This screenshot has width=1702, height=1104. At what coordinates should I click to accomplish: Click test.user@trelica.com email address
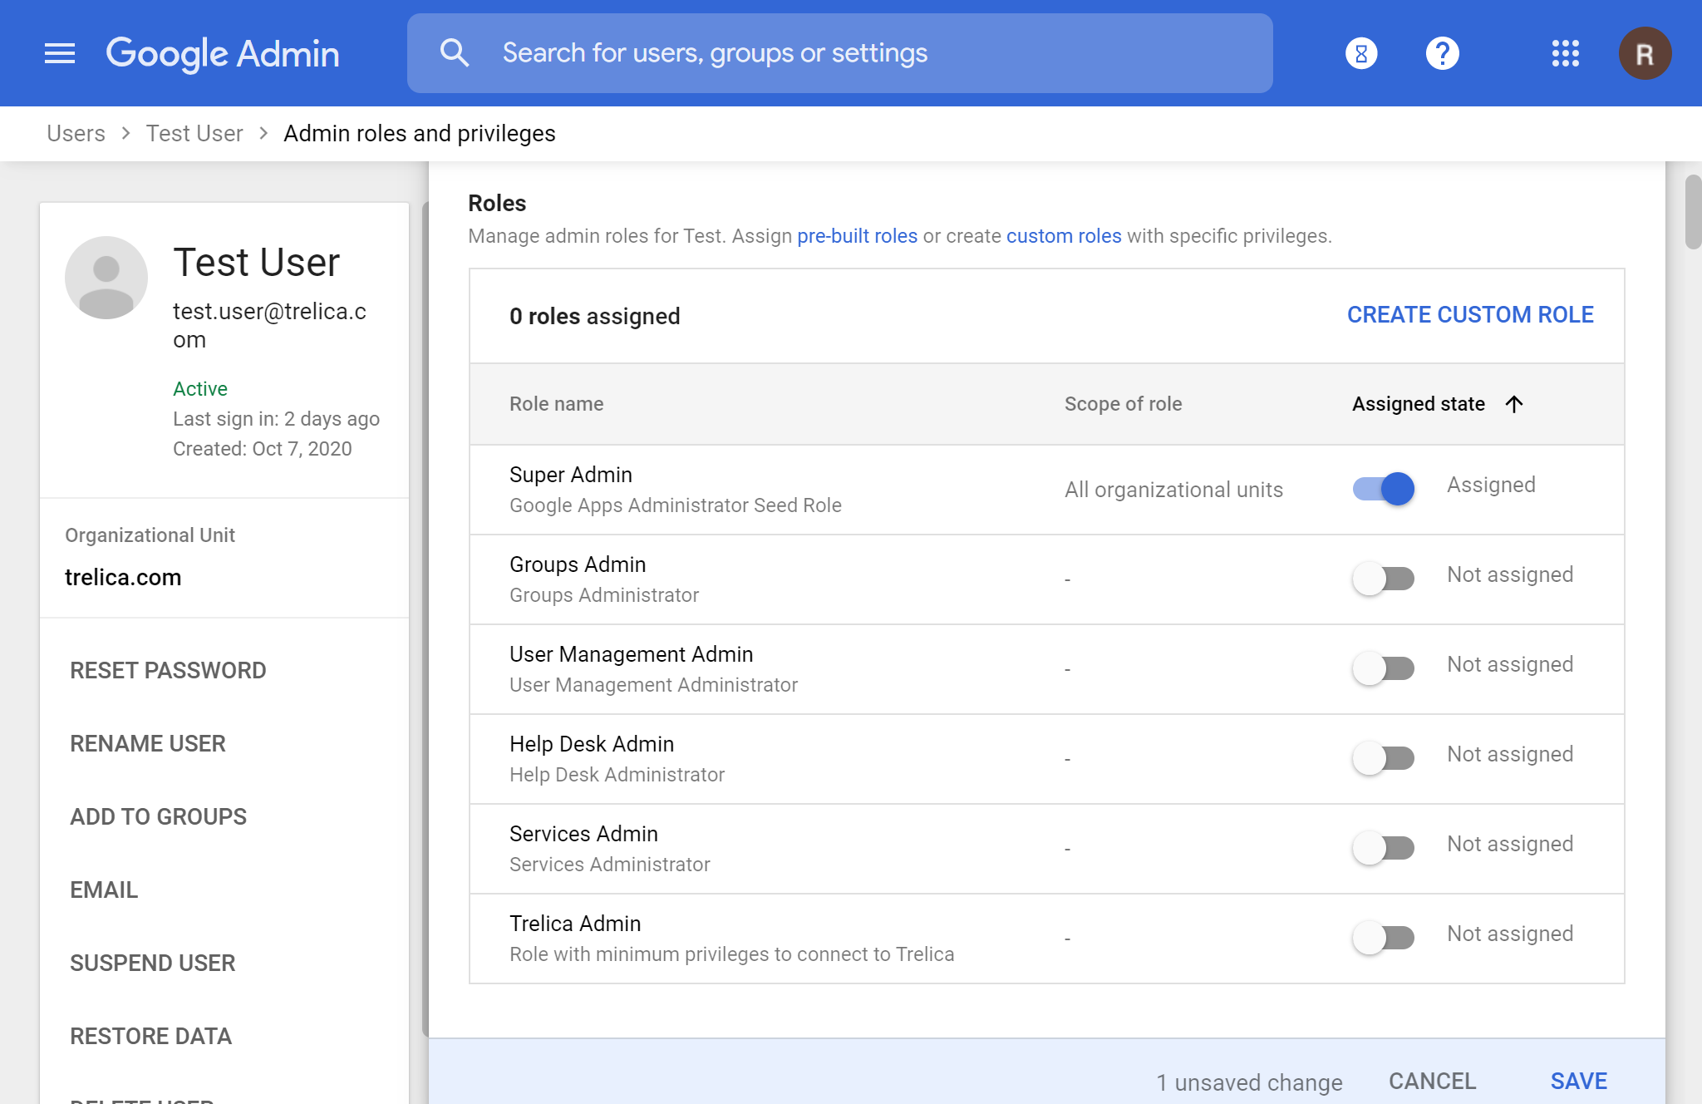269,325
